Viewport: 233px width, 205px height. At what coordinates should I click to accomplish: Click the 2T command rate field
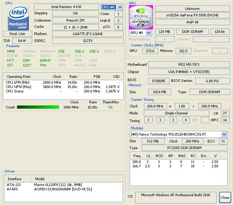[x=225, y=113]
